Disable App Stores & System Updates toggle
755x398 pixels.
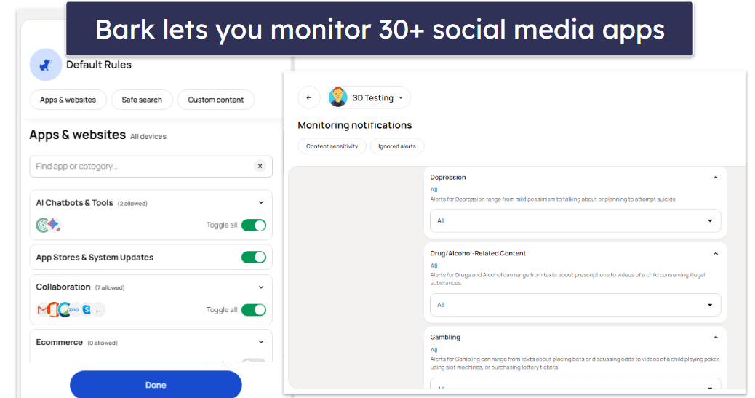tap(254, 258)
